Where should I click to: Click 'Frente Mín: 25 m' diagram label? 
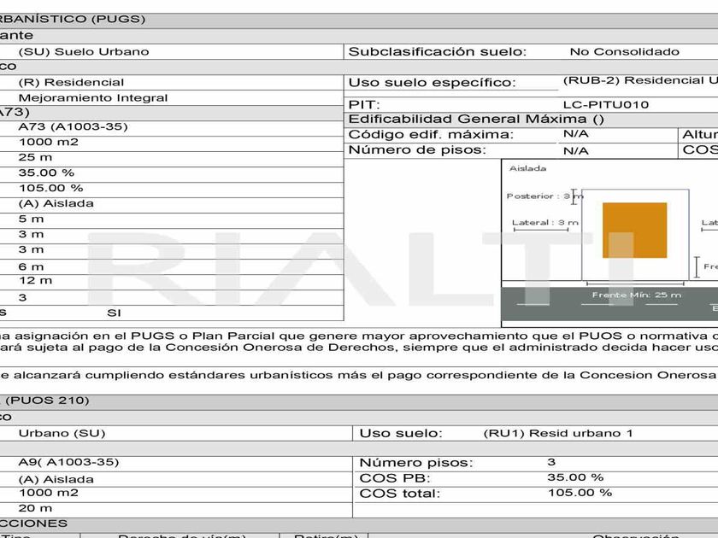click(637, 295)
